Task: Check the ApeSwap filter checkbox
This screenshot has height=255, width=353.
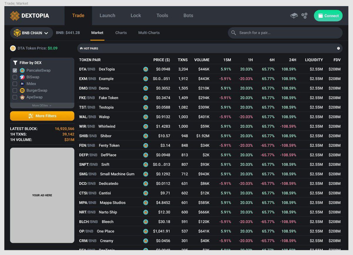Action: point(15,97)
